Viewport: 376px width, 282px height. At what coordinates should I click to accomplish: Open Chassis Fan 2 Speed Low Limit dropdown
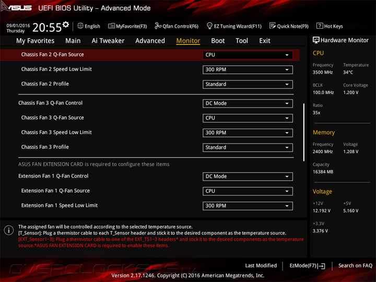tap(248, 70)
